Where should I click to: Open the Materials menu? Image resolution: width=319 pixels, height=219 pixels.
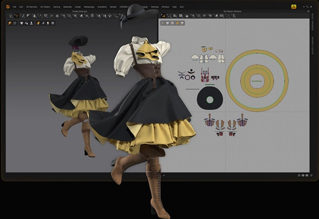pos(67,7)
